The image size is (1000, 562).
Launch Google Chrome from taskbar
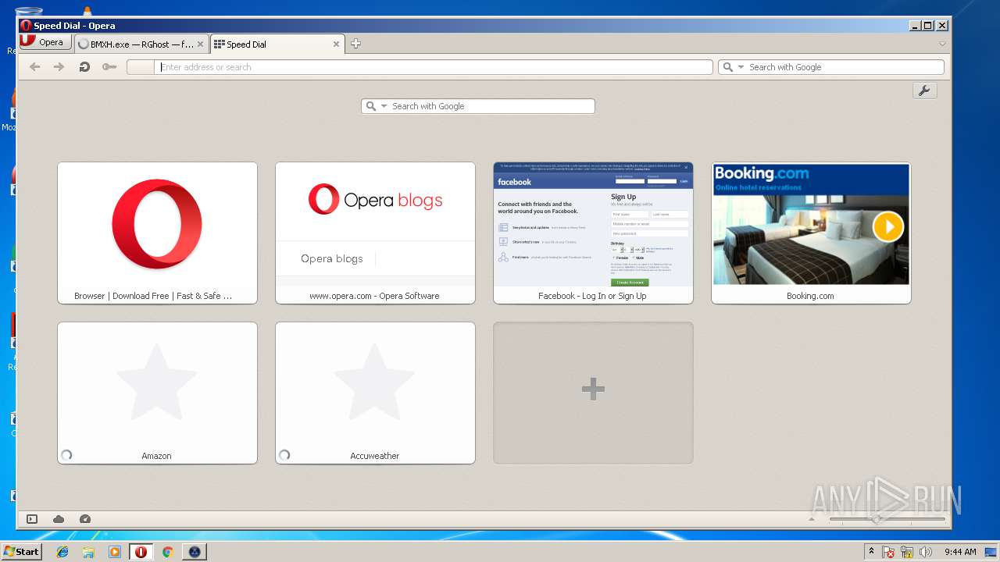(x=167, y=552)
